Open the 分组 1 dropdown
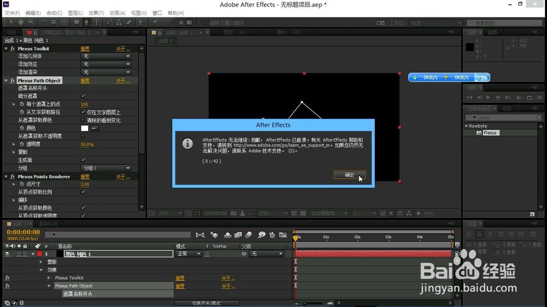The height and width of the screenshot is (307, 547). (x=106, y=168)
